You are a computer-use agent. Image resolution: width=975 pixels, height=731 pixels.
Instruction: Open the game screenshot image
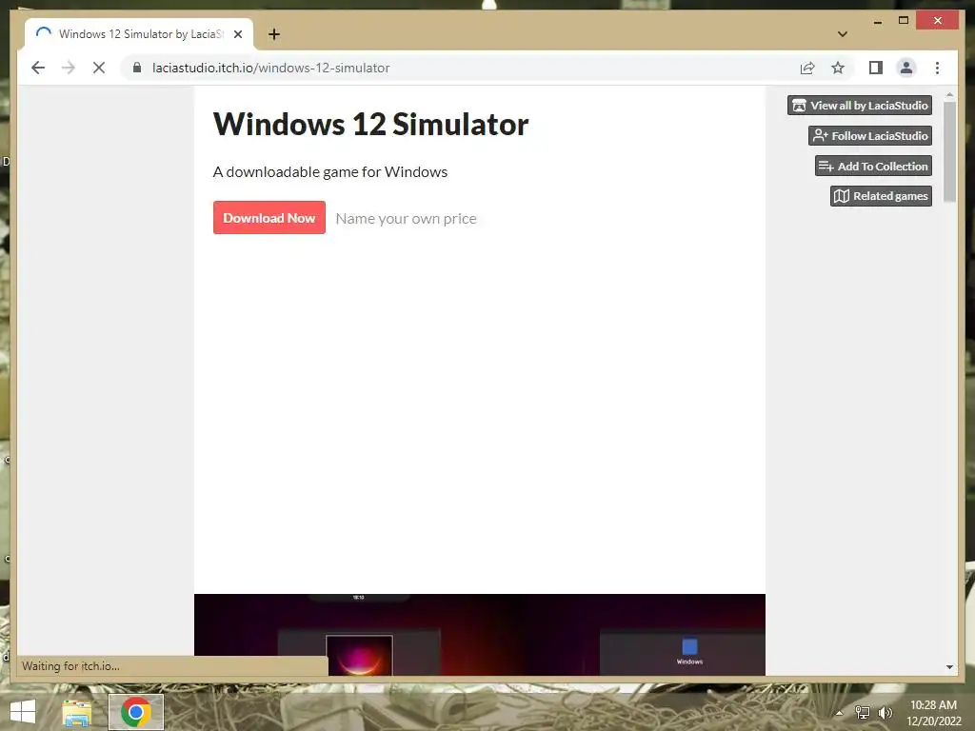(x=480, y=634)
